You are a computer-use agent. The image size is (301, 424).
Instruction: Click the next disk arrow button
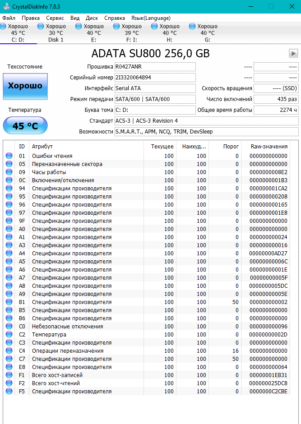tap(293, 53)
